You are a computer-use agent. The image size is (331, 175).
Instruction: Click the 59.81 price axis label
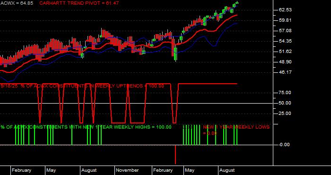[x=286, y=20]
